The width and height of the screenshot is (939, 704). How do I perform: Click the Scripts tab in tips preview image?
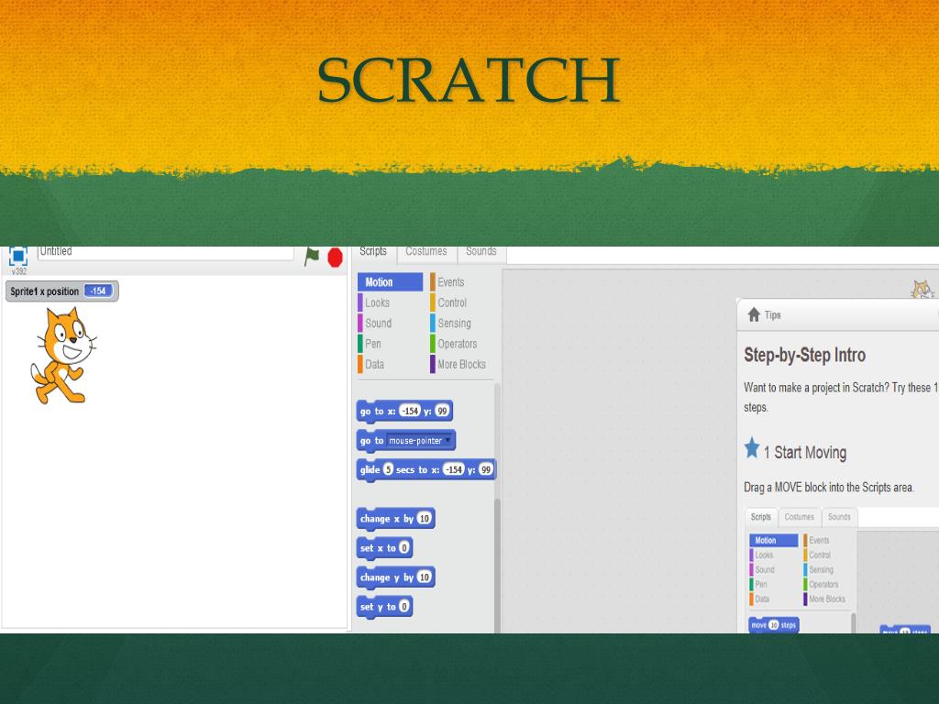[x=761, y=517]
